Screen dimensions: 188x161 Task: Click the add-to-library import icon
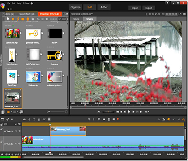8,19
